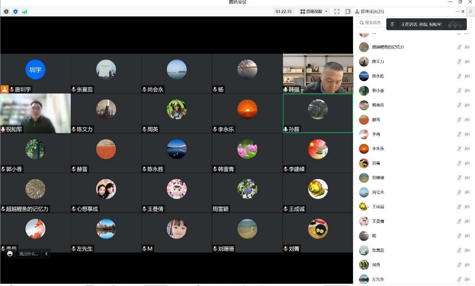This screenshot has height=286, width=475.
Task: Toggle microphone for 李永乐 in member list
Action: pos(459,149)
